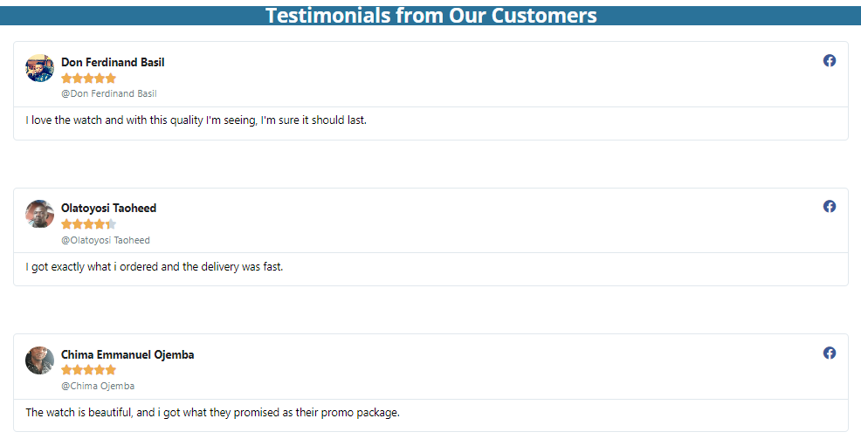The width and height of the screenshot is (861, 439).
Task: Click the star rating under Olatoyosi Taoheed
Action: [88, 224]
